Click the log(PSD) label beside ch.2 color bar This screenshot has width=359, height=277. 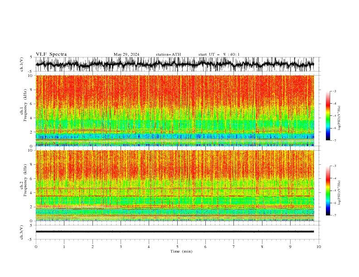point(339,193)
